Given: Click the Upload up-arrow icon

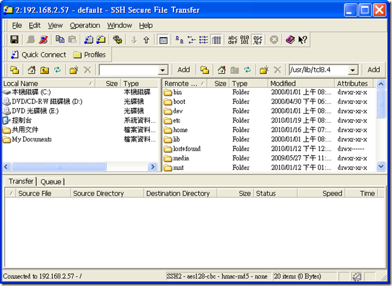Looking at the screenshot, I should [x=146, y=40].
